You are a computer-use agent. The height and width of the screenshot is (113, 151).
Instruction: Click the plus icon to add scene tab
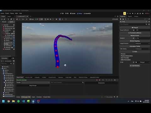(x=31, y=16)
